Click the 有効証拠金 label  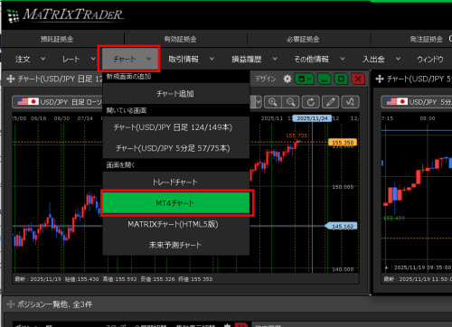pos(180,39)
